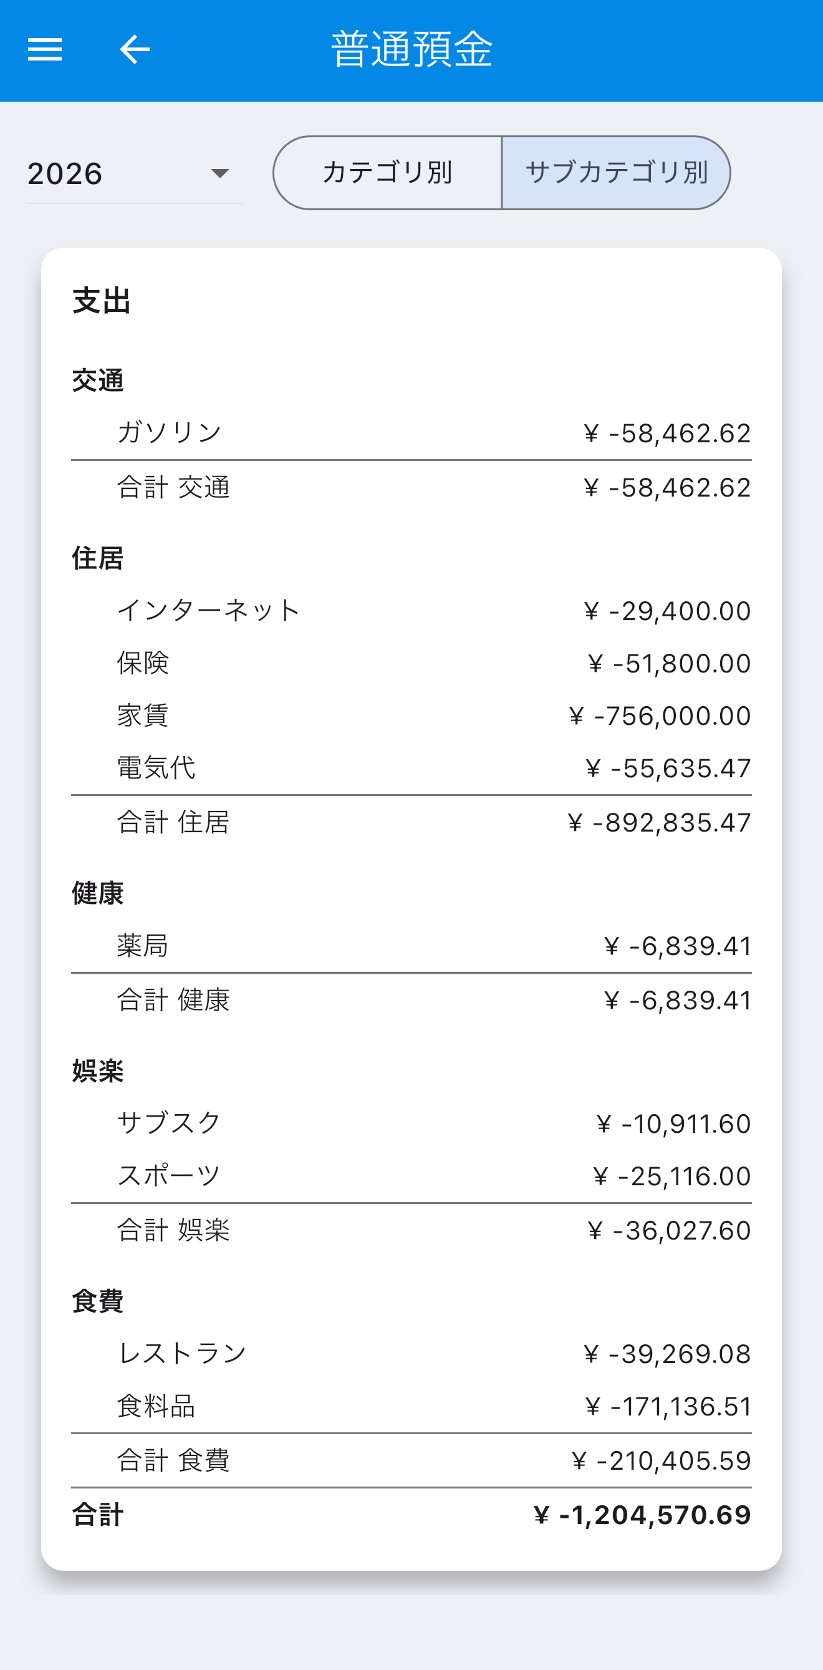Open the 食料品 subcategory row

coord(412,1406)
